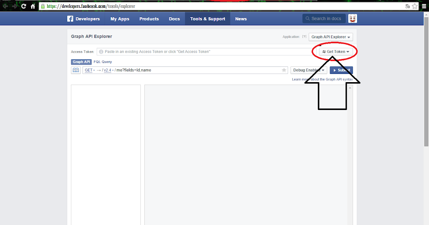The height and width of the screenshot is (225, 429).
Task: Open the clown-face profile avatar
Action: click(x=352, y=19)
